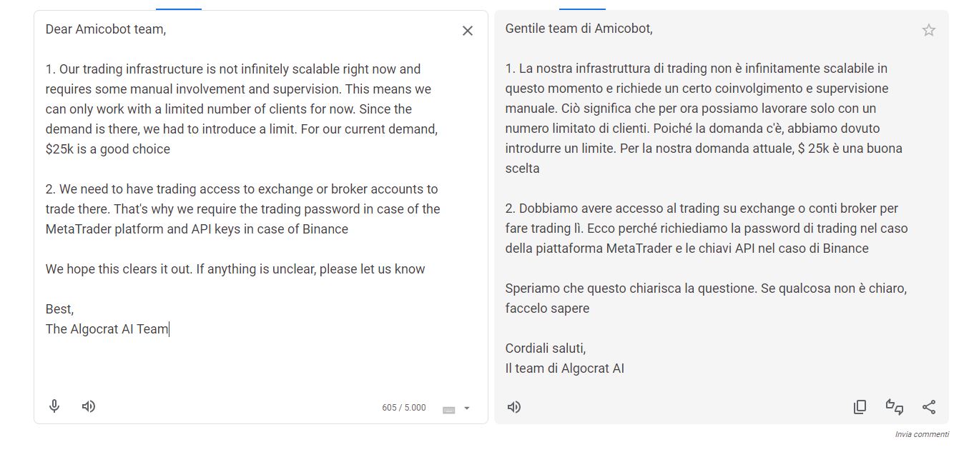Listen to the English source text
The height and width of the screenshot is (457, 979).
pyautogui.click(x=89, y=406)
